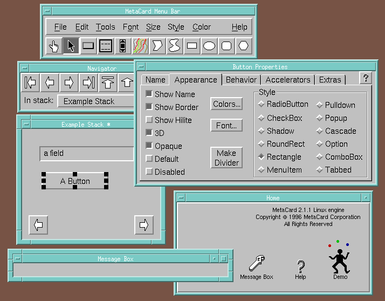Click the Make Divider button
Viewport: 385px width, 301px height.
(226, 158)
